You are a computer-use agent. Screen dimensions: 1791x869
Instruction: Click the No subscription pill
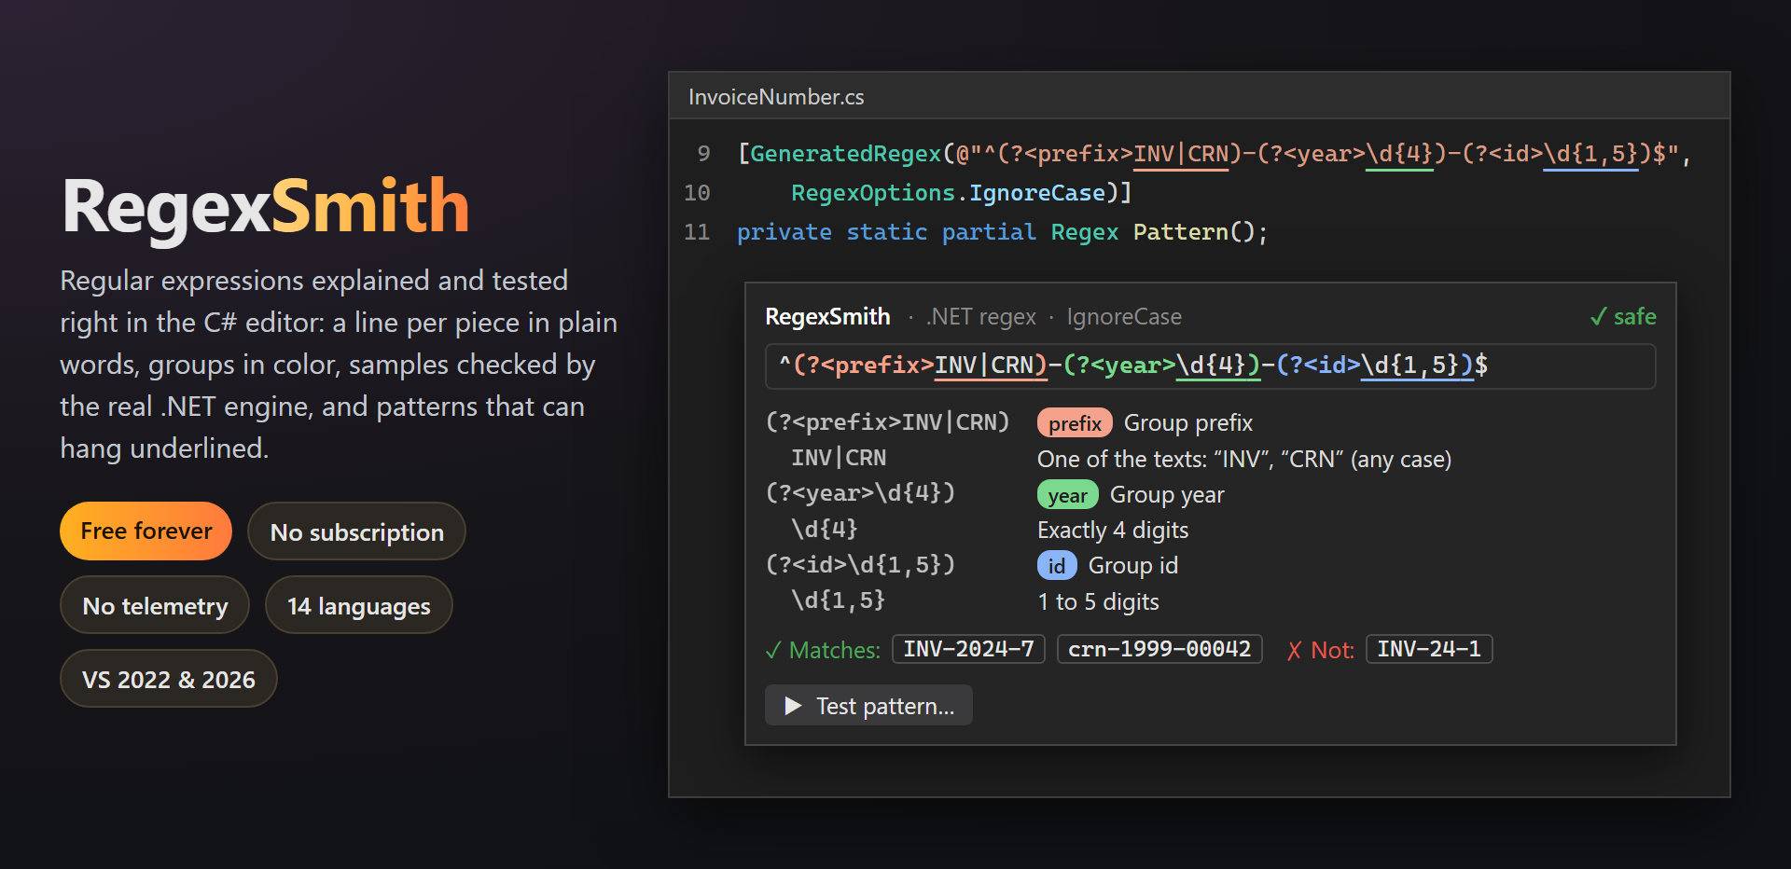pyautogui.click(x=356, y=531)
